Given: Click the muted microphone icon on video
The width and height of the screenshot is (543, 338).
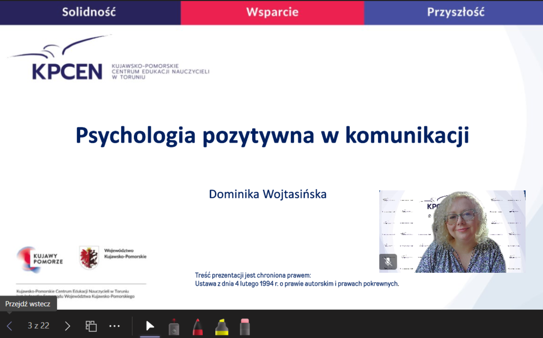Looking at the screenshot, I should pos(388,262).
